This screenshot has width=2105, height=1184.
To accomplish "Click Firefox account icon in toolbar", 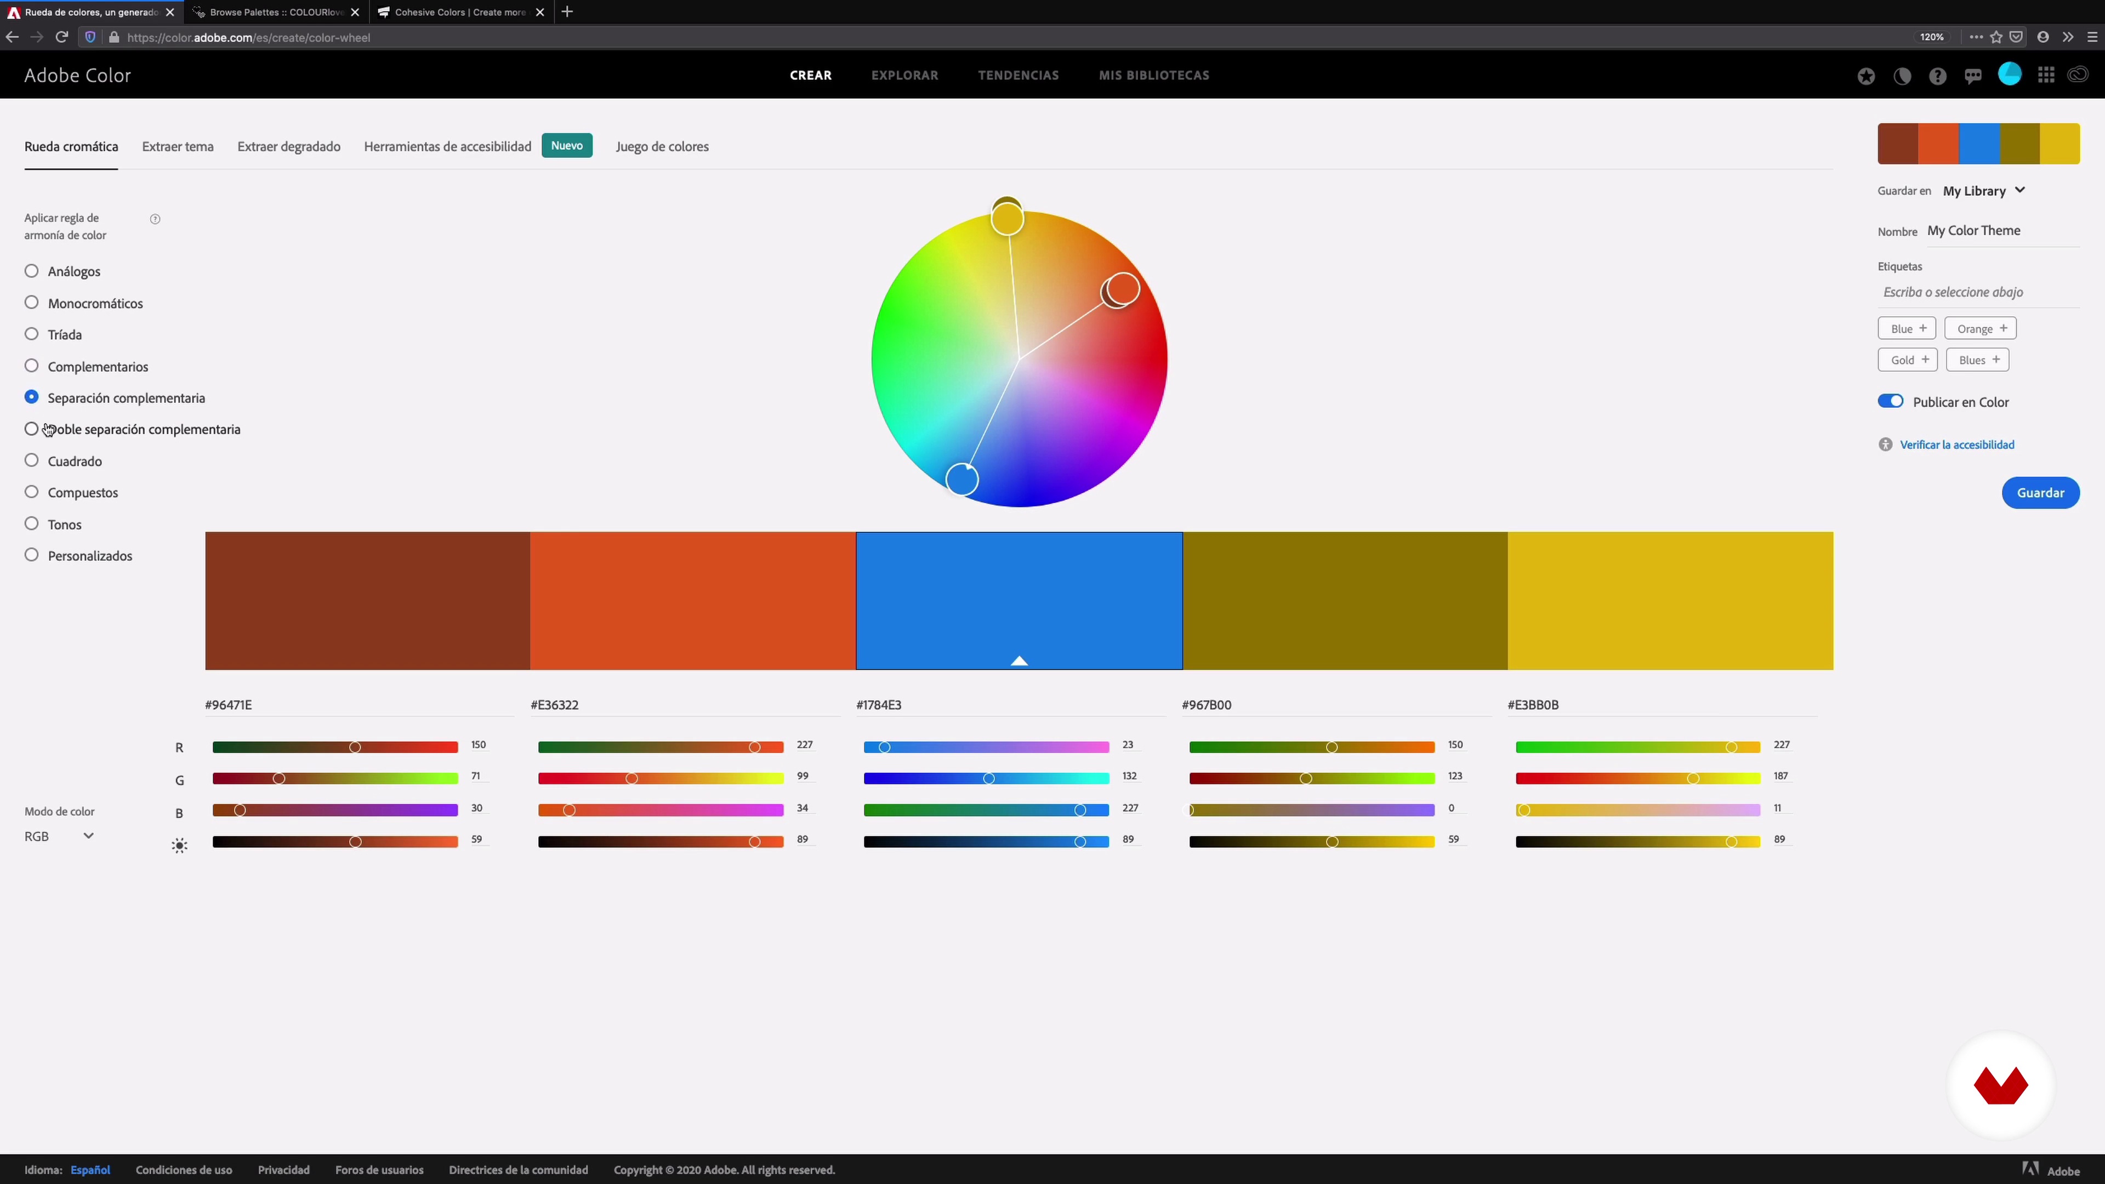I will coord(2043,37).
